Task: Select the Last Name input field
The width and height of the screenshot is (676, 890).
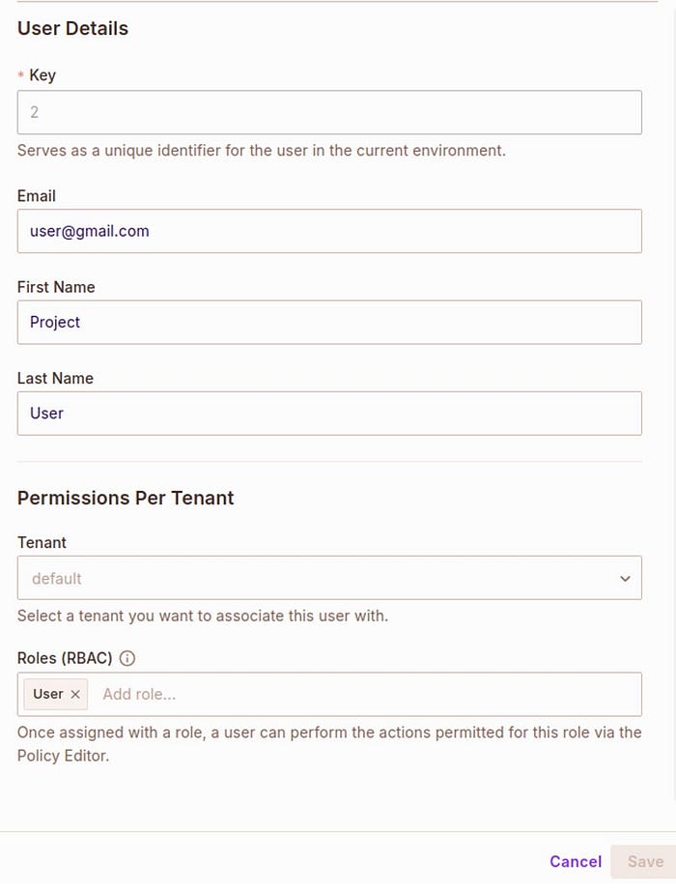Action: (x=329, y=413)
